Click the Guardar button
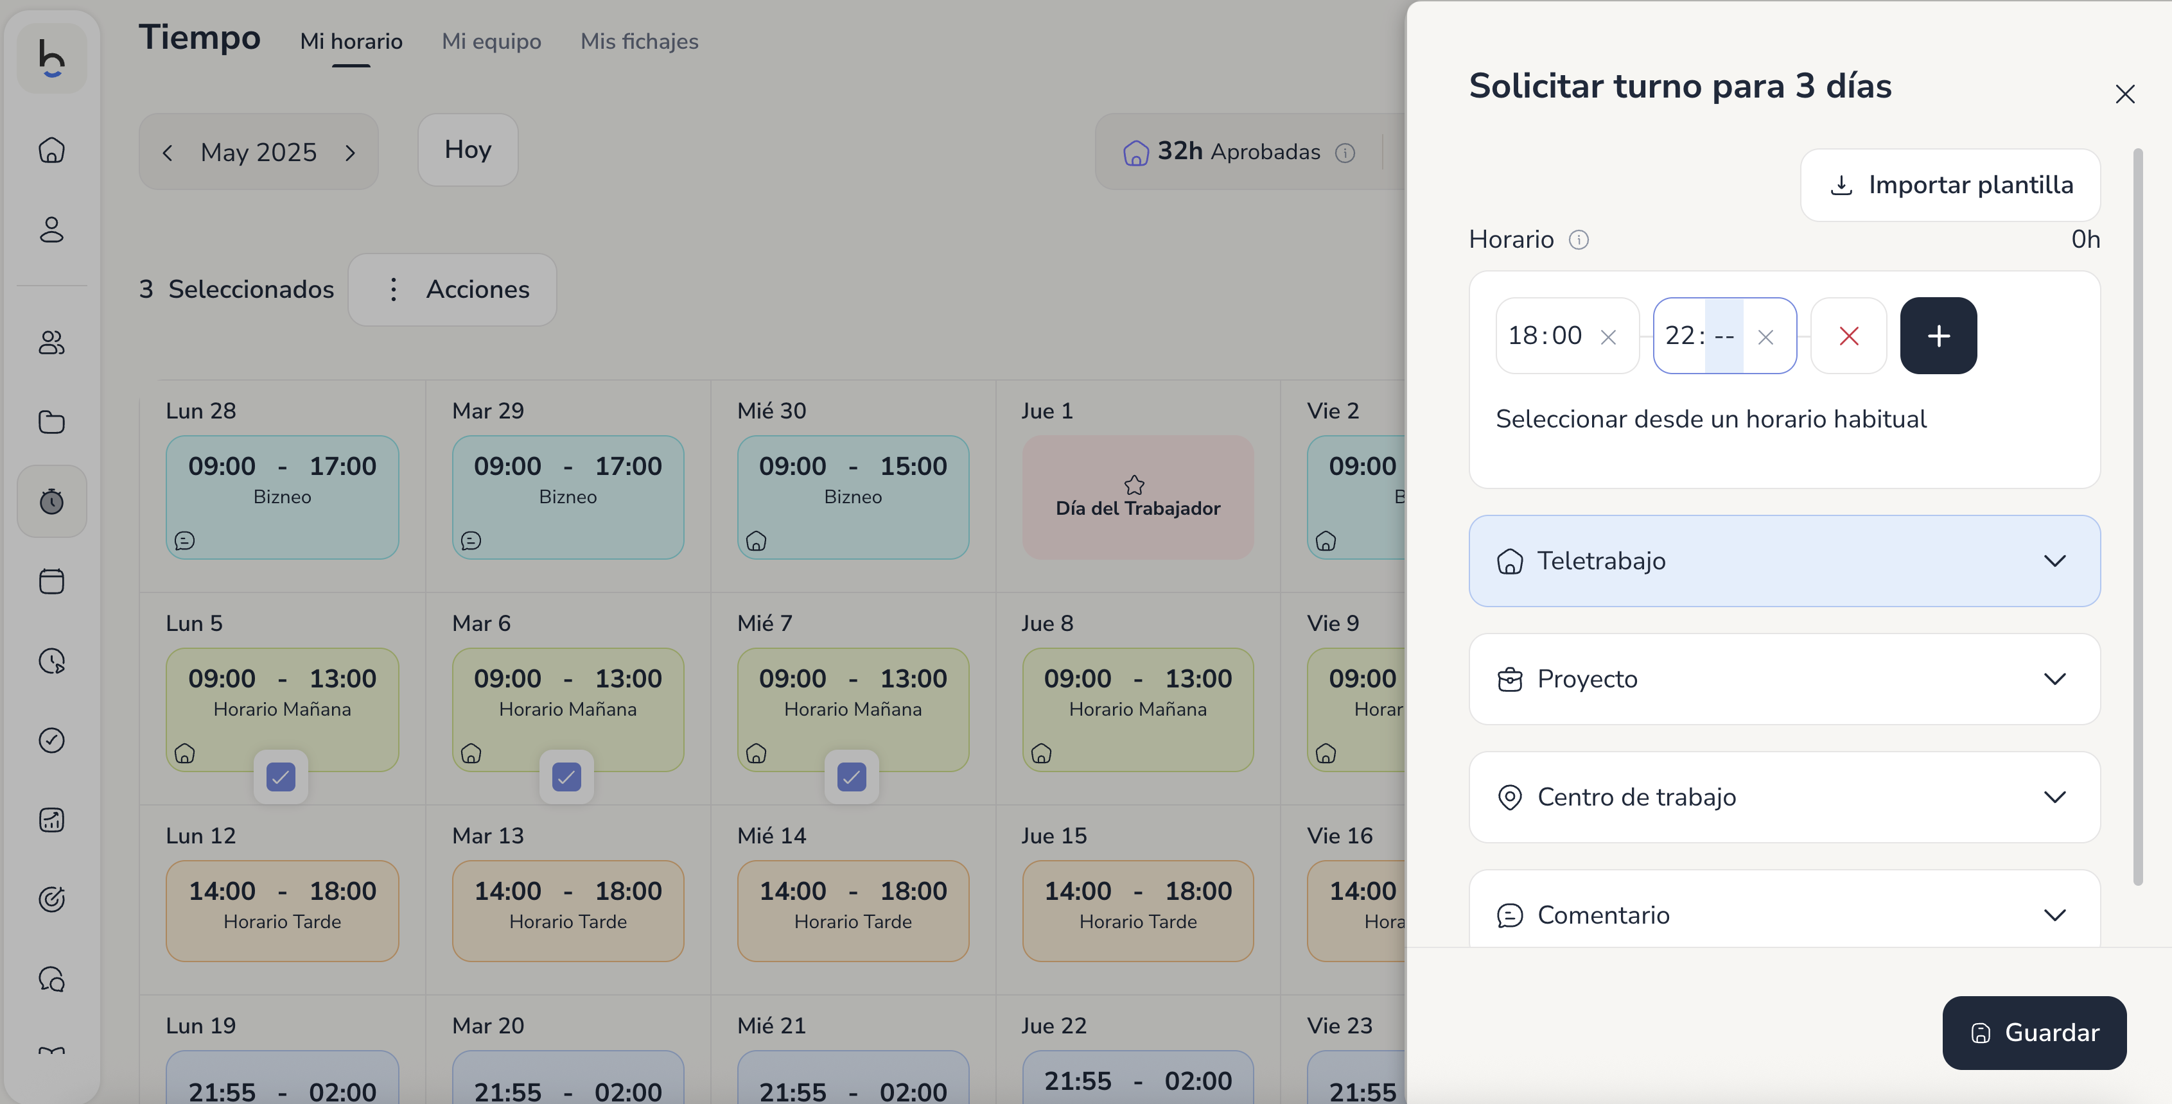2172x1104 pixels. click(x=2034, y=1032)
